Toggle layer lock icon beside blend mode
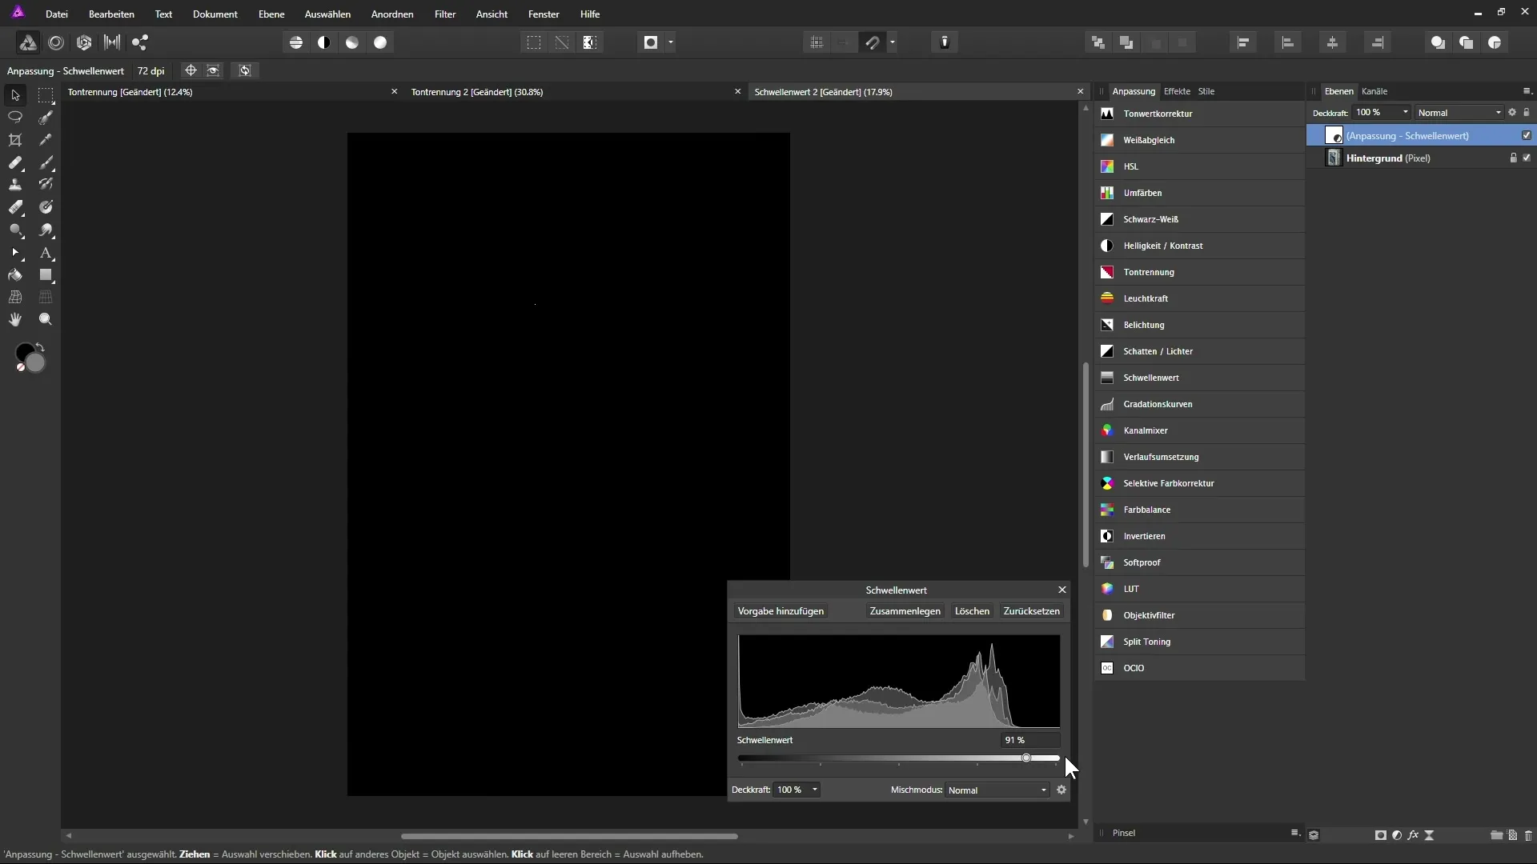1537x864 pixels. click(1527, 112)
